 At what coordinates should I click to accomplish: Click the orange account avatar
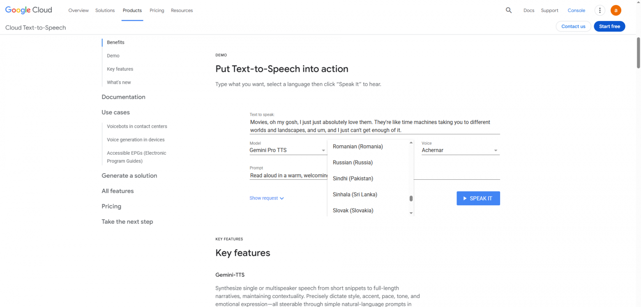pos(616,10)
